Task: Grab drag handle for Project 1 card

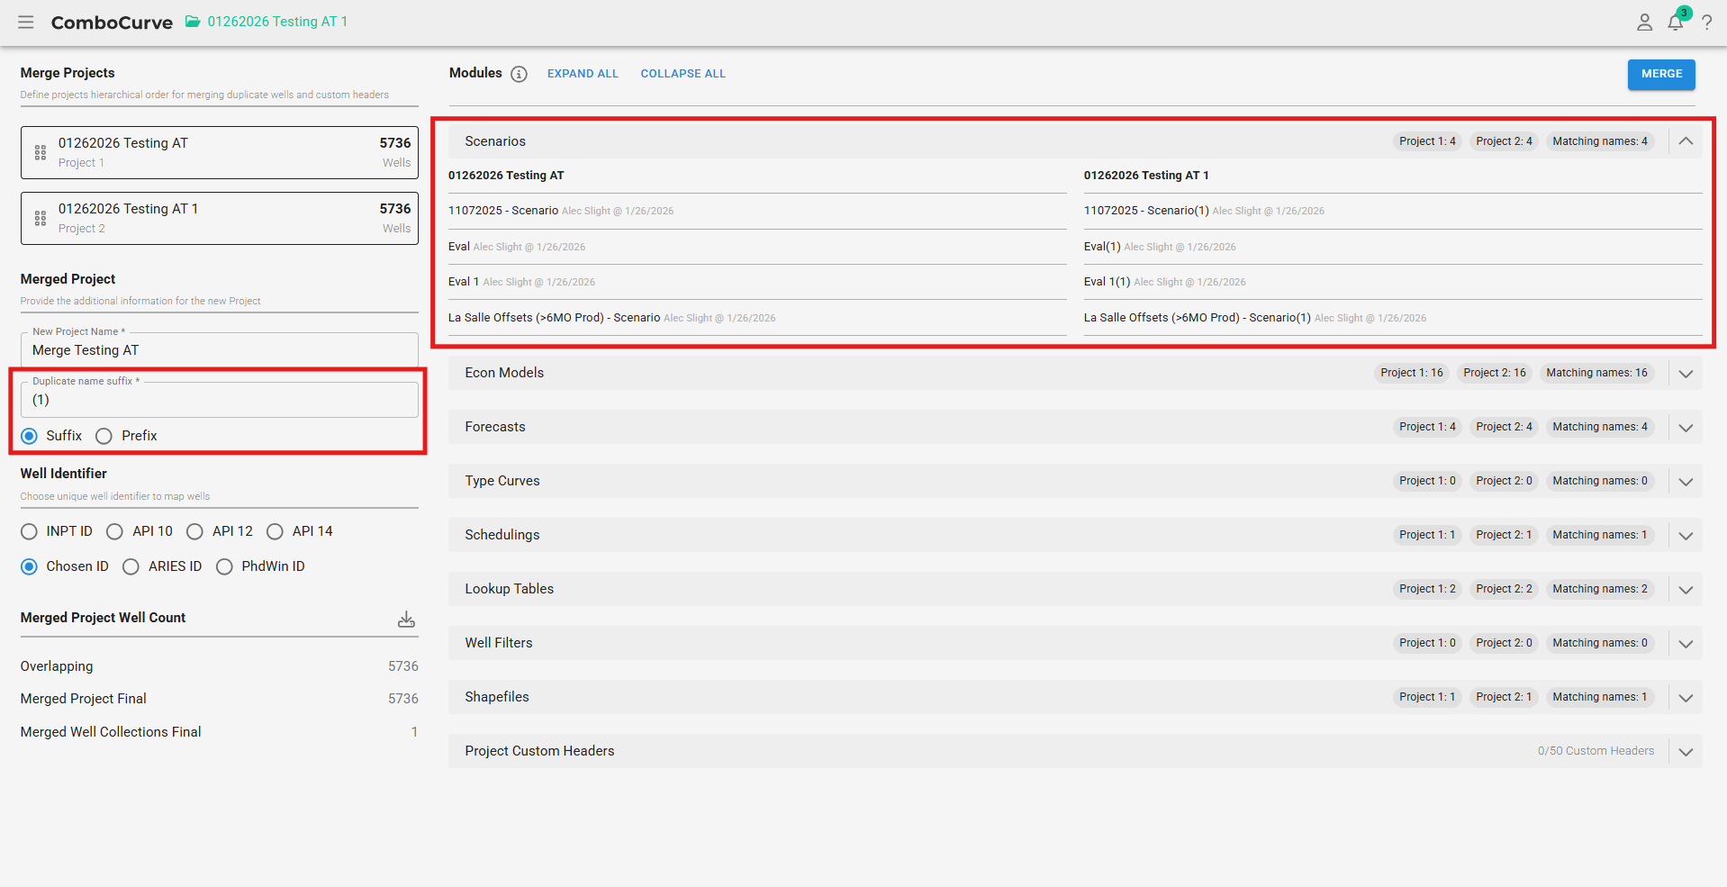Action: click(41, 153)
